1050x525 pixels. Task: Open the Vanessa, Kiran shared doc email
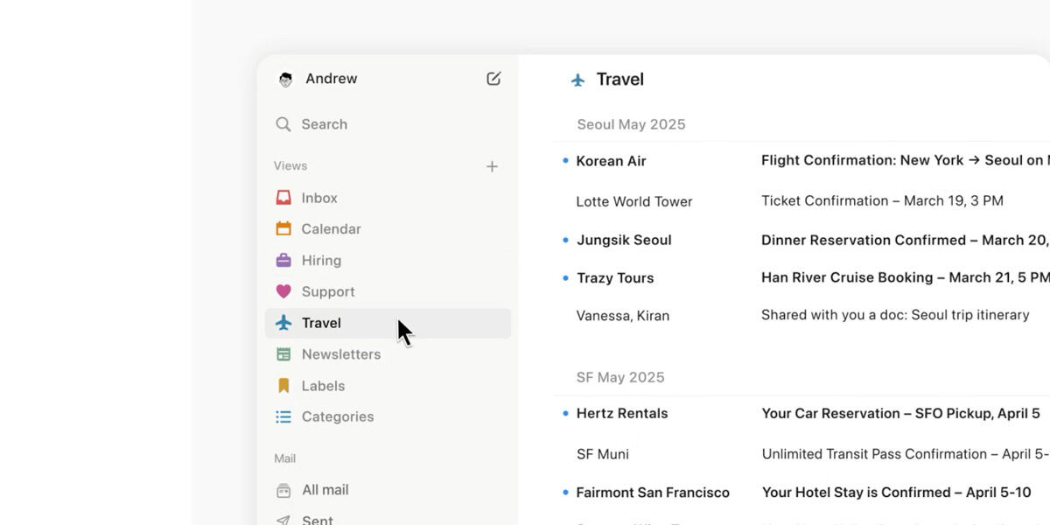(x=801, y=315)
